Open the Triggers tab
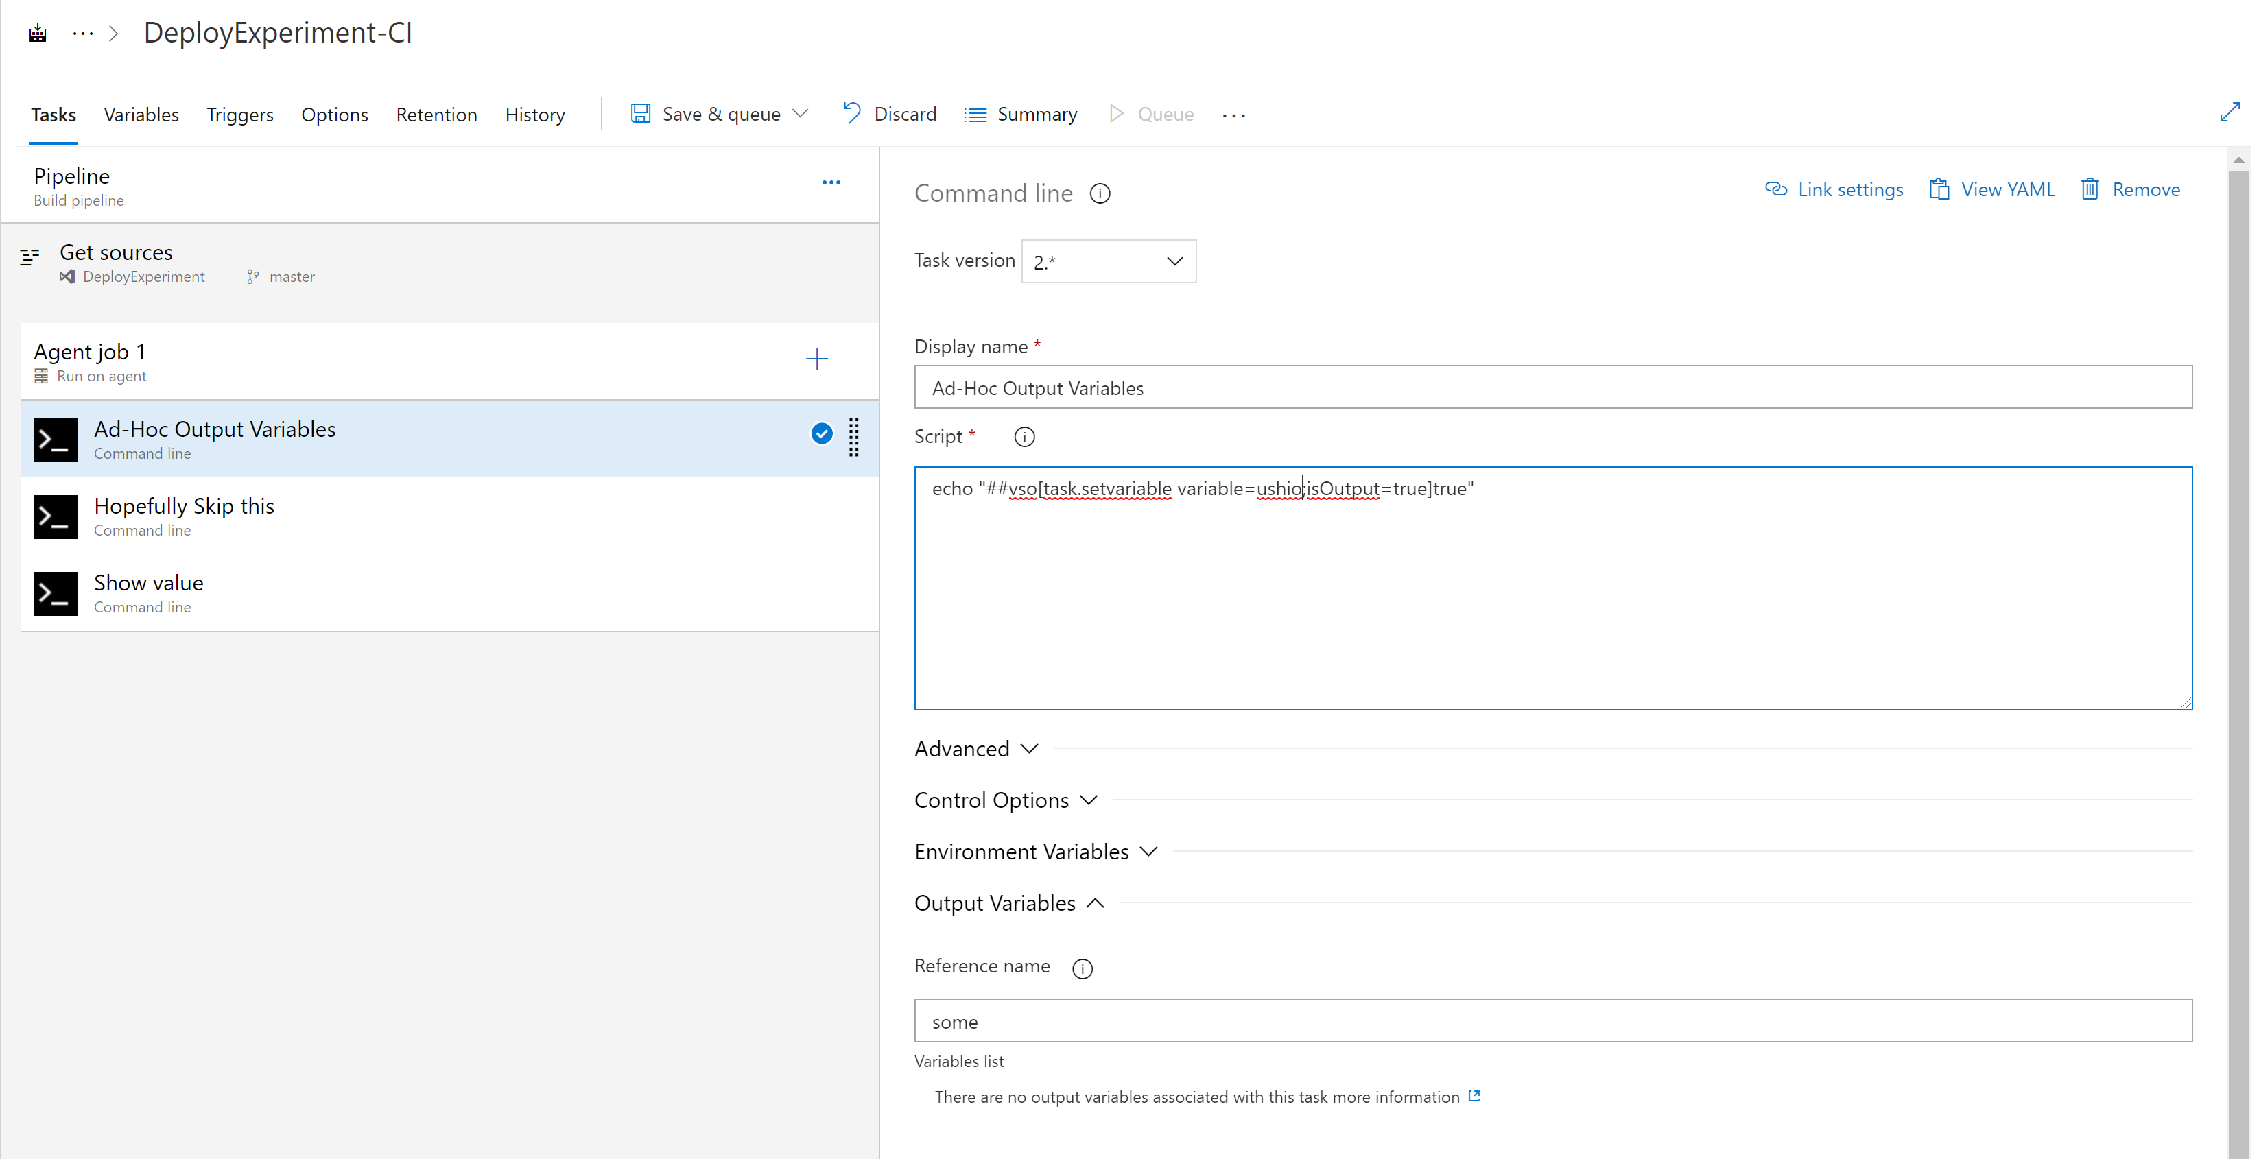This screenshot has height=1159, width=2259. (x=239, y=115)
